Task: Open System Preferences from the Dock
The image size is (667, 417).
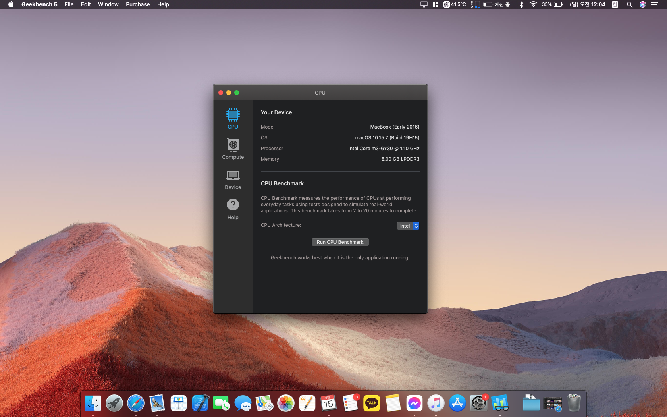Action: [x=479, y=403]
